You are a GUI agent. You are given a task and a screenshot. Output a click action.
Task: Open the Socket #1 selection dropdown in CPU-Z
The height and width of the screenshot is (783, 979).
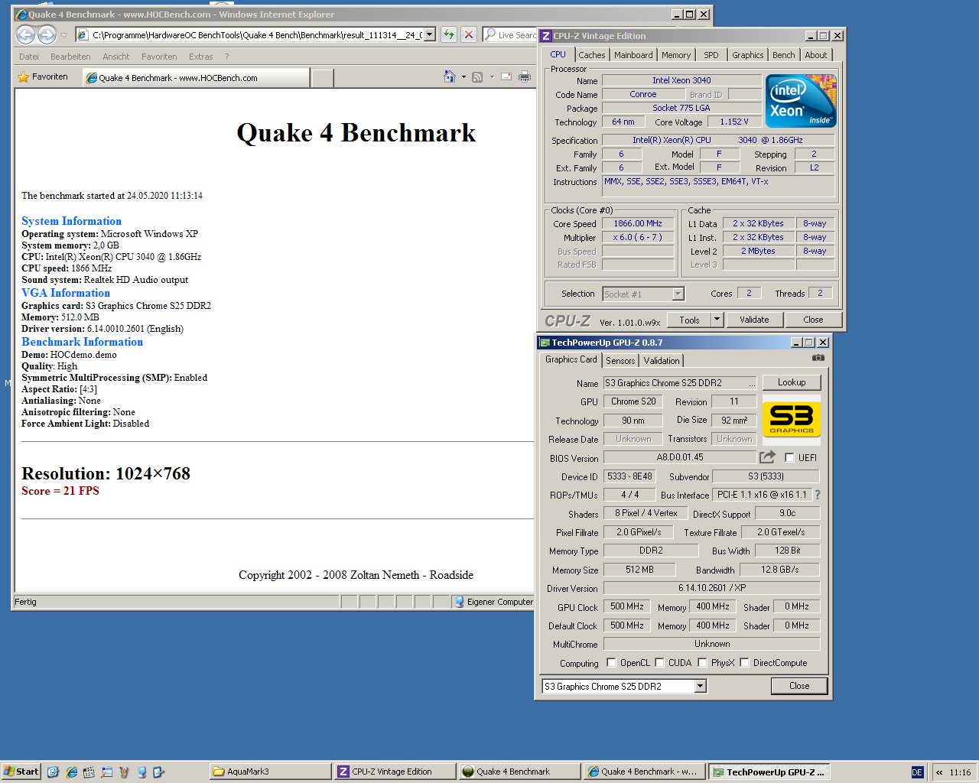pyautogui.click(x=678, y=294)
